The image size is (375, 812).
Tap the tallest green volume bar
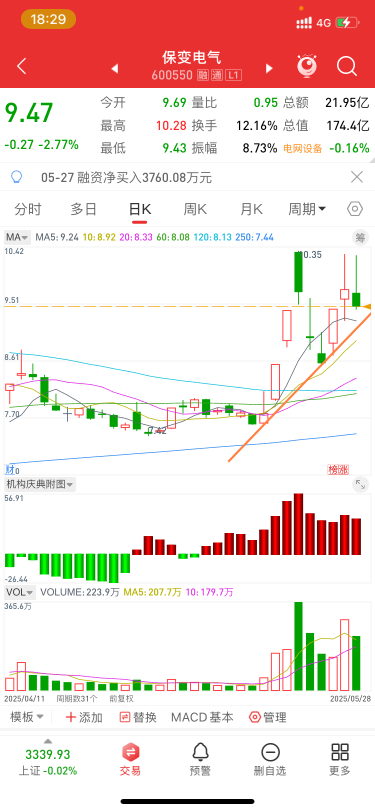pyautogui.click(x=298, y=646)
